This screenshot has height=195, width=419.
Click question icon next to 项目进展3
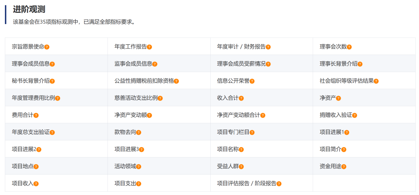pyautogui.click(x=141, y=150)
